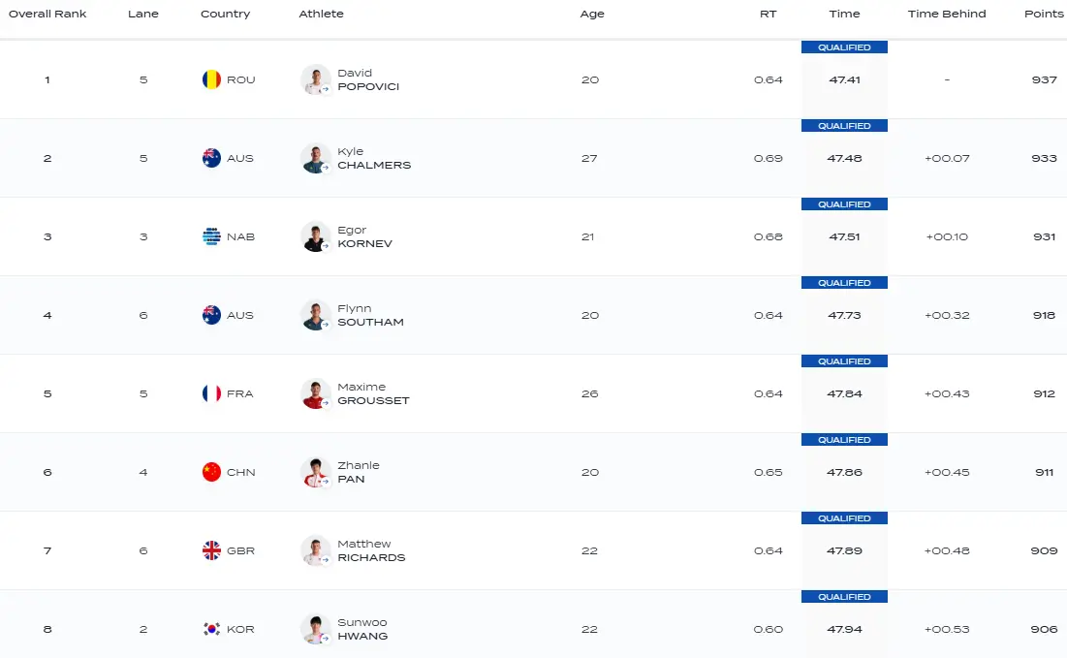Open Egor Kornev athlete profile link
This screenshot has width=1067, height=658.
pyautogui.click(x=364, y=236)
